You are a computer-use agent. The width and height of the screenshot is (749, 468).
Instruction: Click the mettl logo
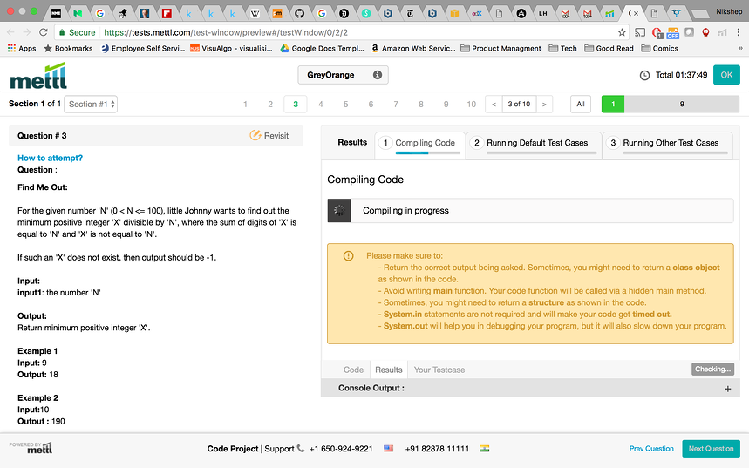38,77
